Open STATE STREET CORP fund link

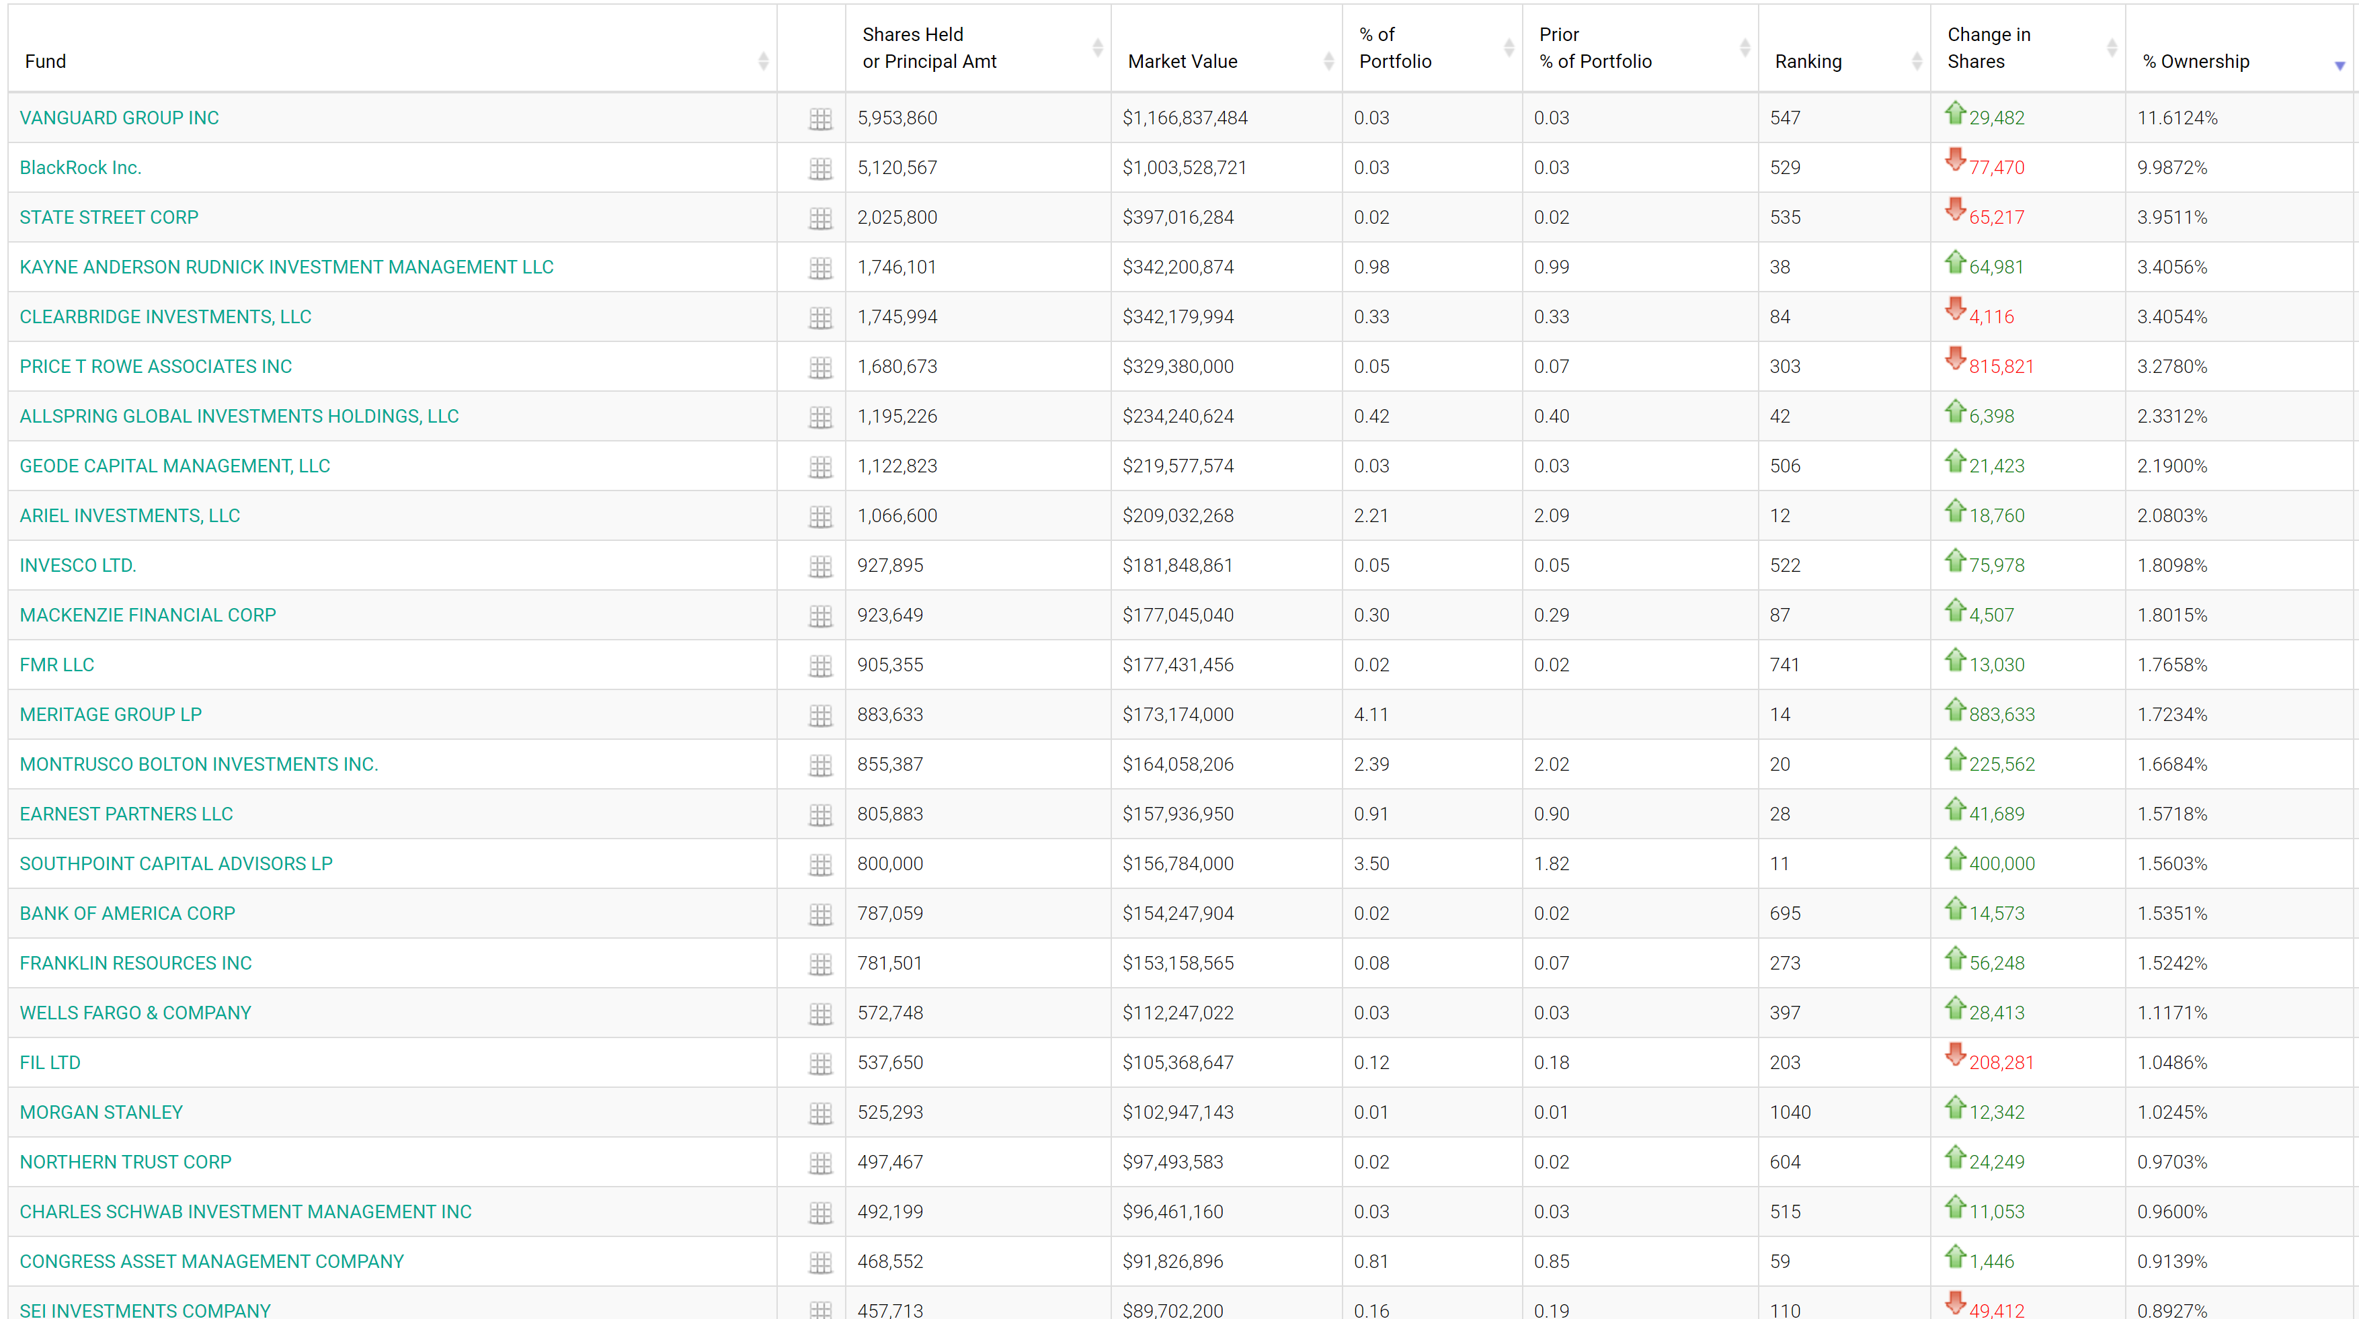pyautogui.click(x=109, y=217)
